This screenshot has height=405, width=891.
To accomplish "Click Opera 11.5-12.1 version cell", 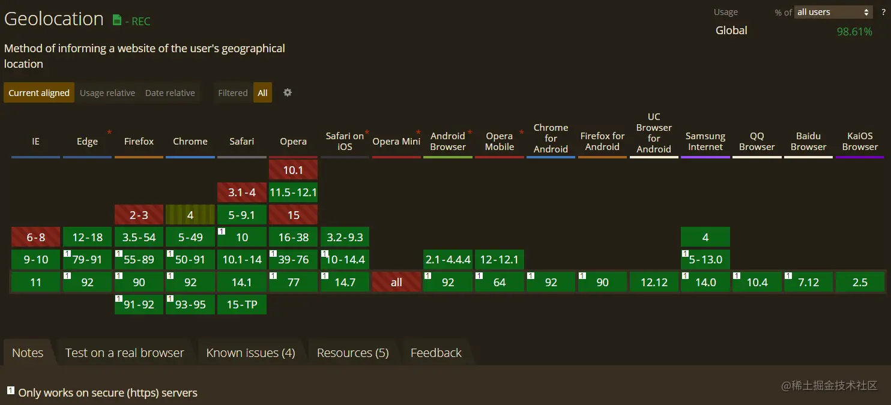I will [x=293, y=193].
